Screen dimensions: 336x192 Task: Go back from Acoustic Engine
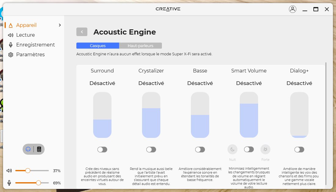click(x=82, y=32)
